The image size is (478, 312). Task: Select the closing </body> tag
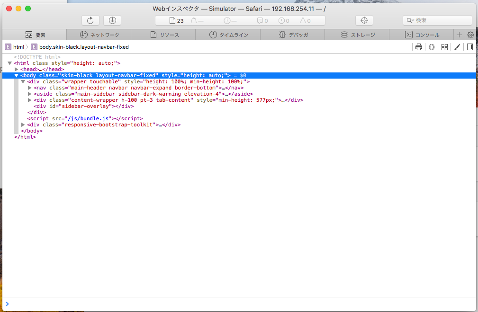tap(32, 131)
